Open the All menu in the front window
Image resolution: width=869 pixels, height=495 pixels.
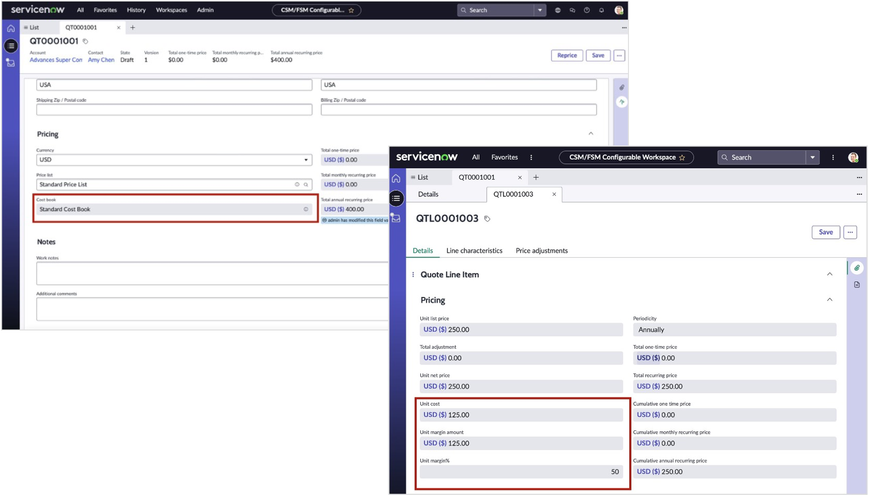[x=476, y=157]
